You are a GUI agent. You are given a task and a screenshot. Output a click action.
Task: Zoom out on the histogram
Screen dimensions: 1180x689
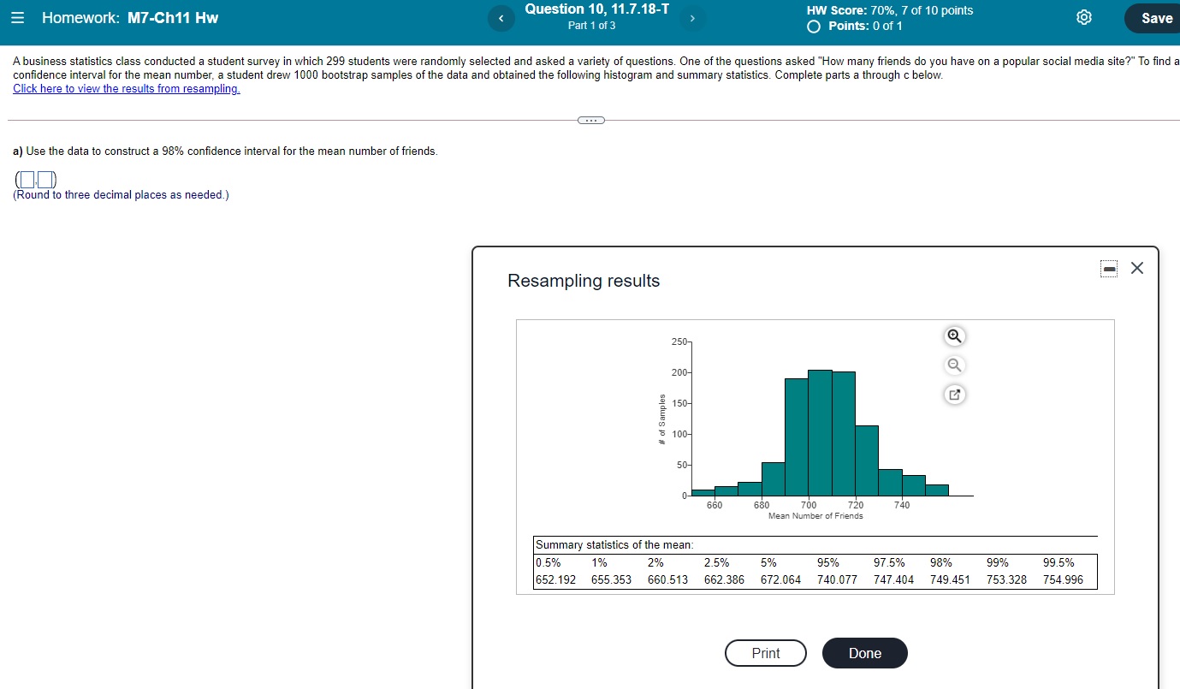pos(955,365)
